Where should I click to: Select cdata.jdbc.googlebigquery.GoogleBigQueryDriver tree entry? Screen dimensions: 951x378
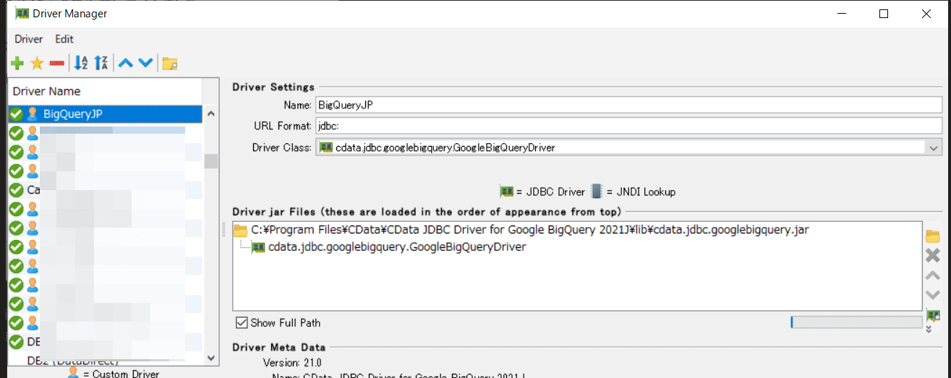coord(397,247)
